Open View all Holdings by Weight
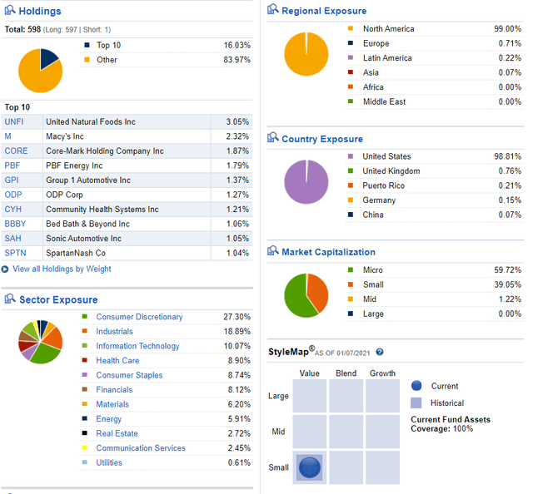 point(62,269)
